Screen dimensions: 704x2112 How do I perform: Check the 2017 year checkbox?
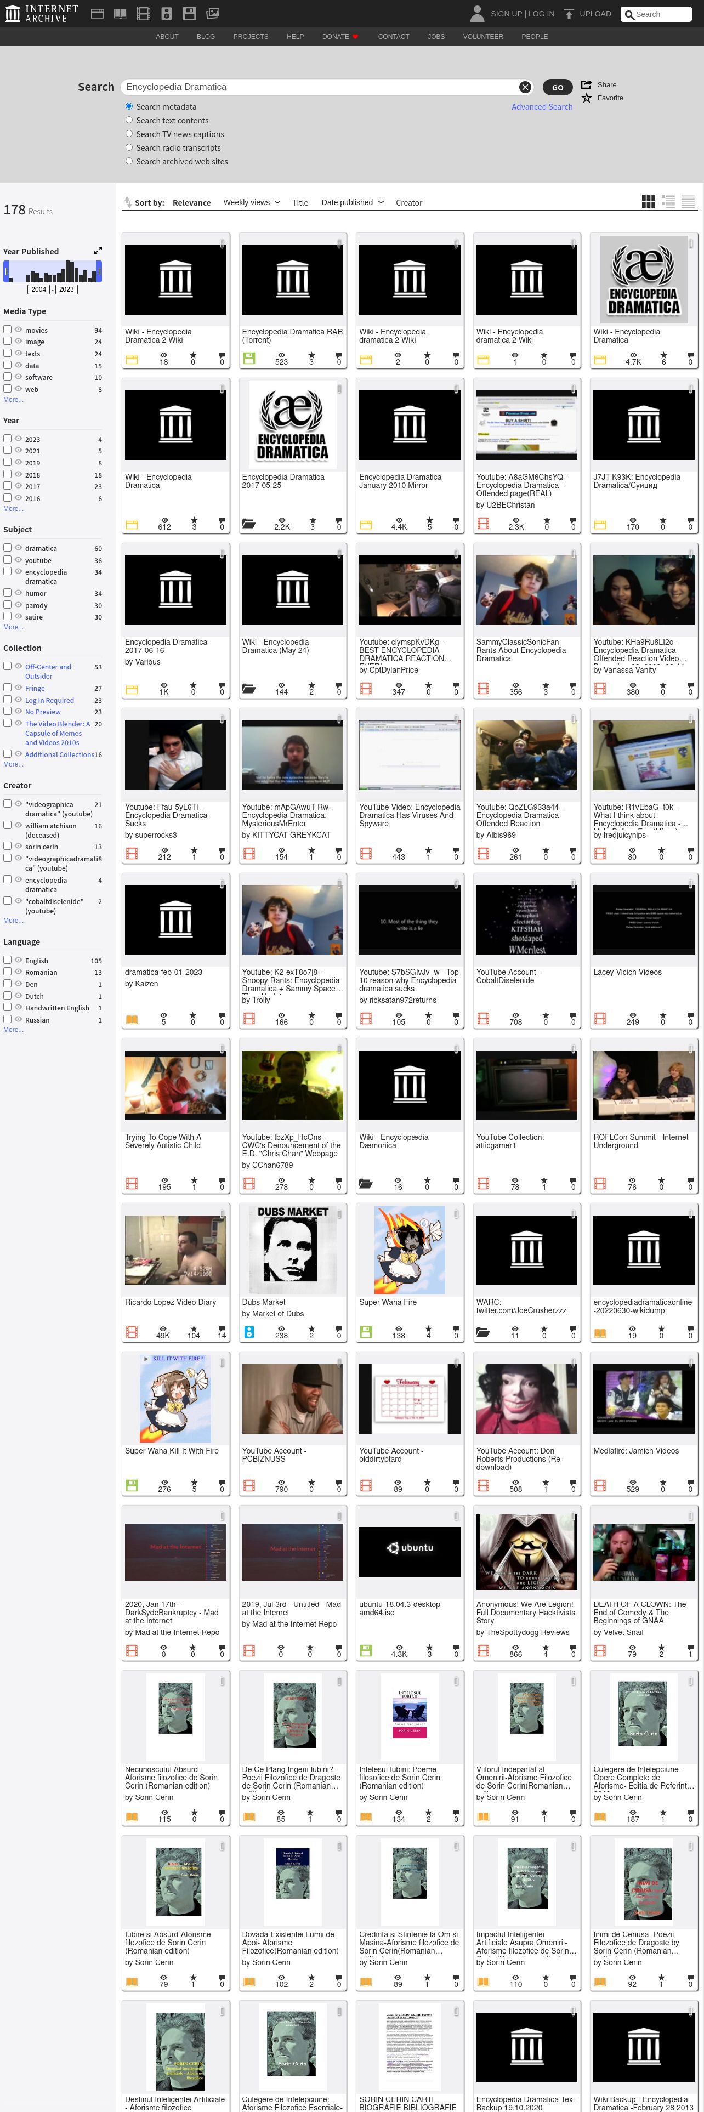pyautogui.click(x=7, y=486)
